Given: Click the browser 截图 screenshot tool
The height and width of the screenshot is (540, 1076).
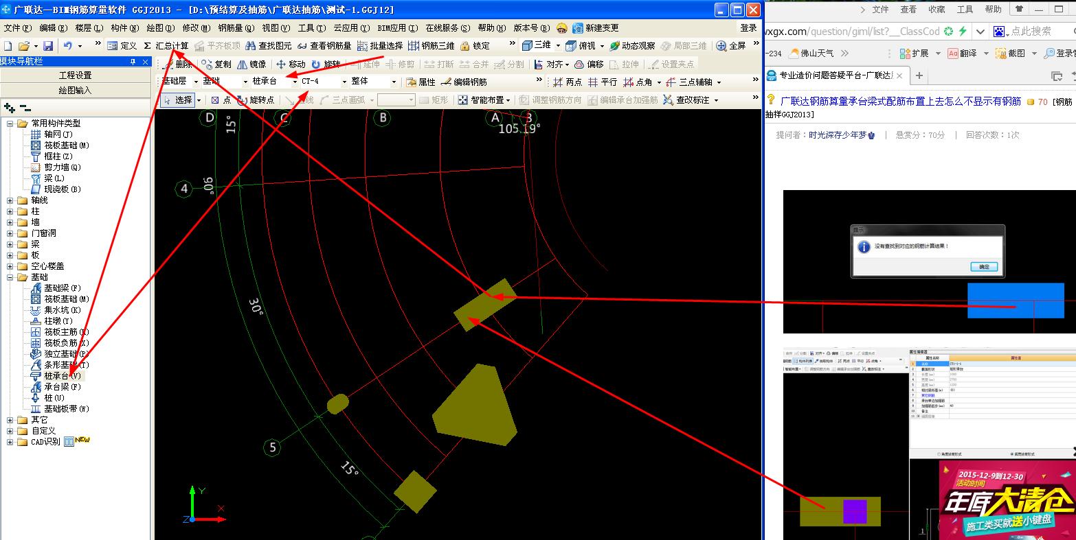Looking at the screenshot, I should tap(1011, 53).
